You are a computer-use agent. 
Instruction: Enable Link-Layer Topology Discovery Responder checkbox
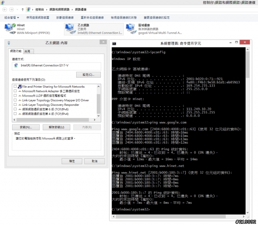[x=15, y=105]
